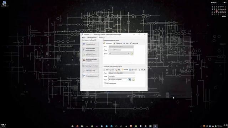Image resolution: width=228 pixels, height=128 pixels.
Task: Switch to the Mac tab
Action: 126,43
